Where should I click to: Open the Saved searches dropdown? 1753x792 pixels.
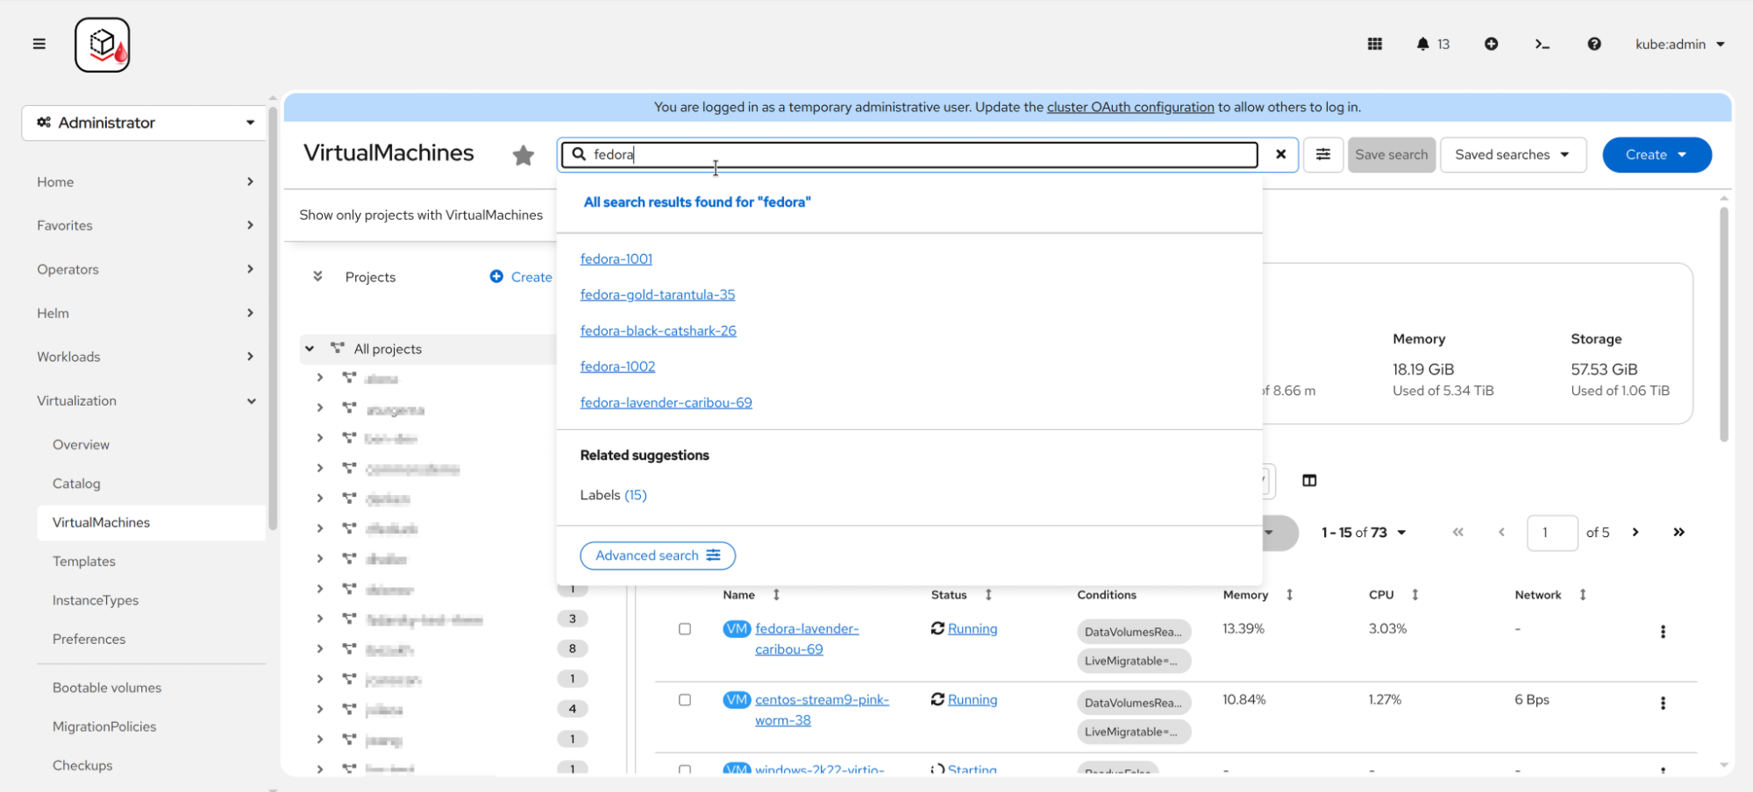1512,154
